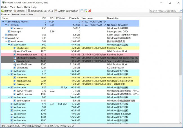Click the RuntimeBroker.exe process icon

15,55
